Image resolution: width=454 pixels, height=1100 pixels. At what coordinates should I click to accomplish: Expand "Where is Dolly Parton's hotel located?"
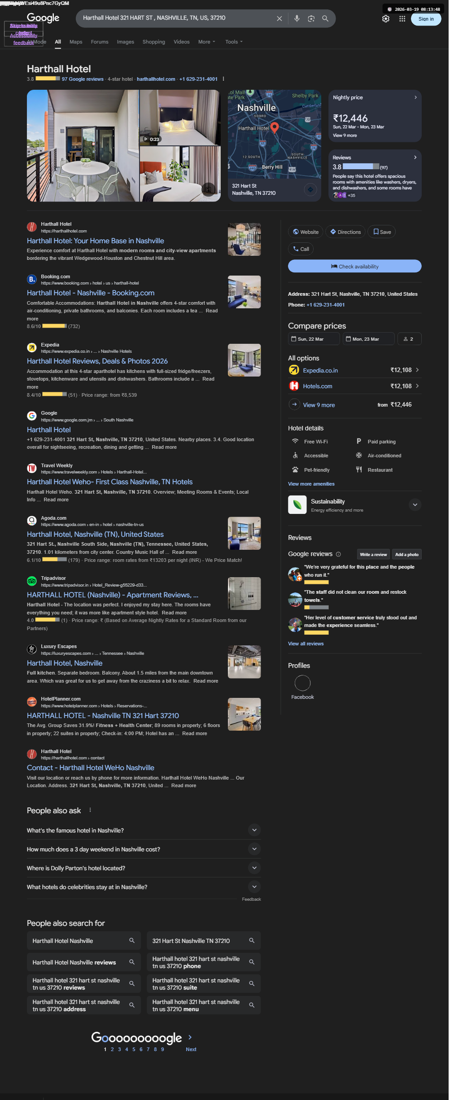click(x=254, y=868)
